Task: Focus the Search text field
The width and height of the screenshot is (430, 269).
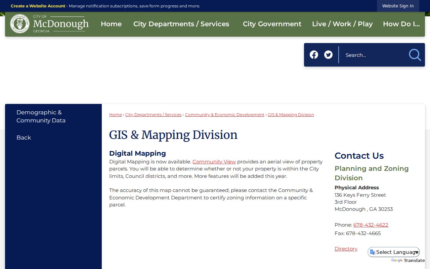Action: point(374,55)
